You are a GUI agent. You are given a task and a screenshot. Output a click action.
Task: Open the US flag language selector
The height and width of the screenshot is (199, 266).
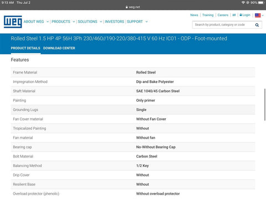[x=259, y=15]
